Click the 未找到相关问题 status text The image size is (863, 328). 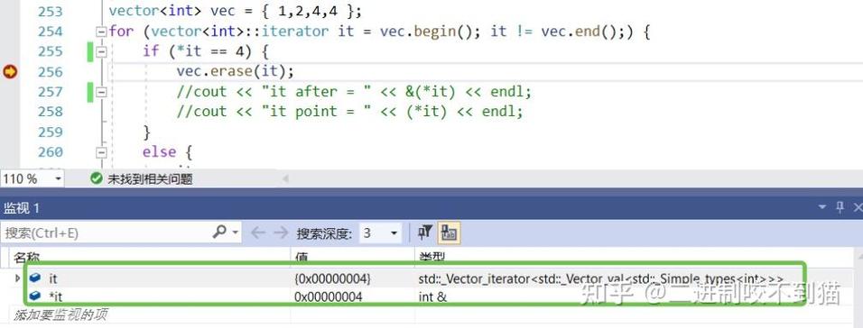[x=150, y=179]
